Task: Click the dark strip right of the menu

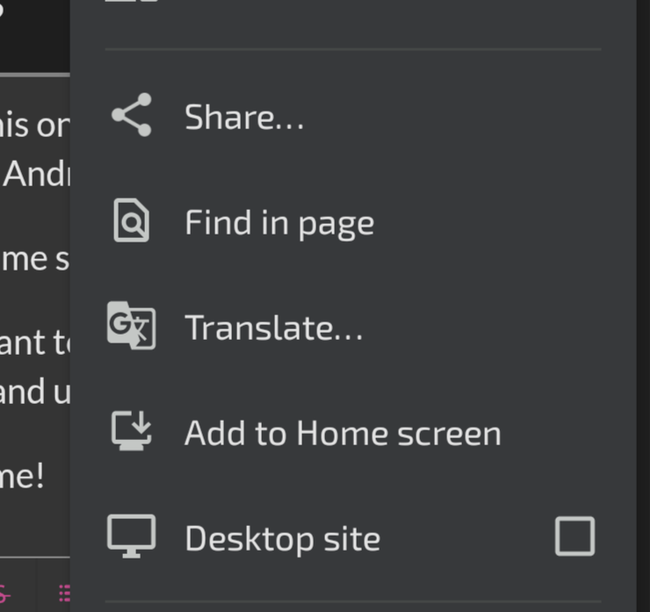Action: click(x=642, y=307)
